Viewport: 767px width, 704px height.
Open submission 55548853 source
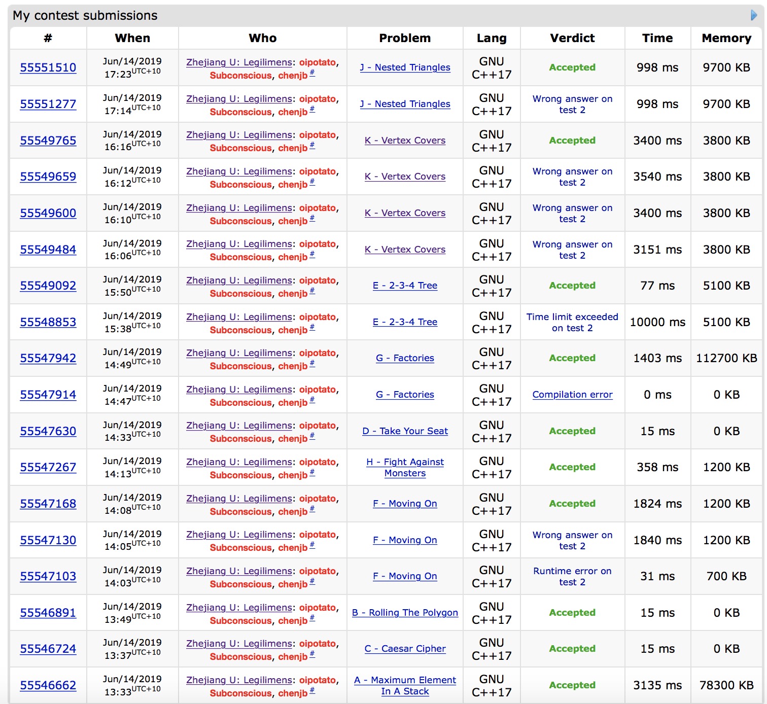tap(48, 322)
